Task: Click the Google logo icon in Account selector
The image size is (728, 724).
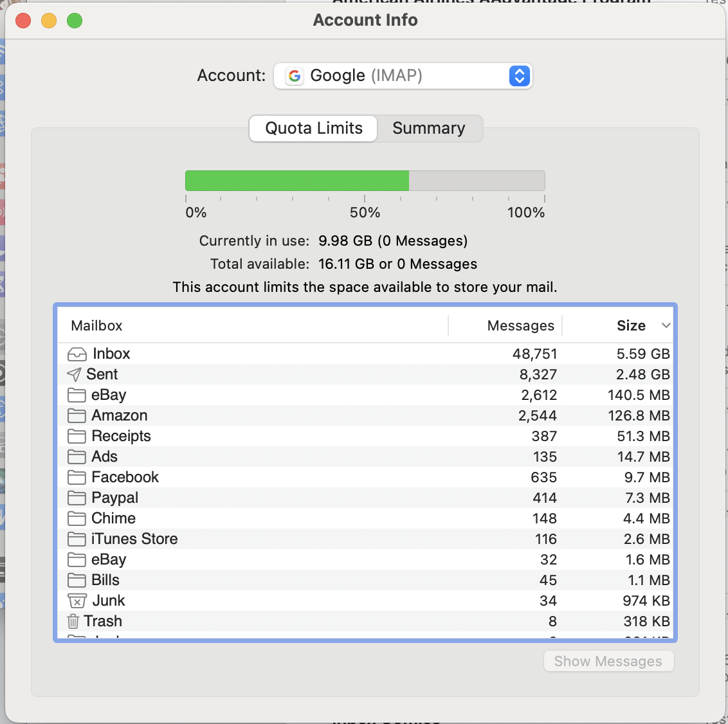Action: click(x=295, y=76)
